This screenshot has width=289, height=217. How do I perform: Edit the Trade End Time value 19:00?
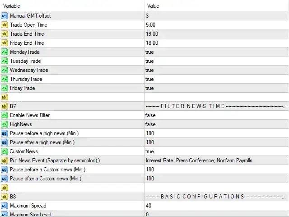tap(217, 34)
